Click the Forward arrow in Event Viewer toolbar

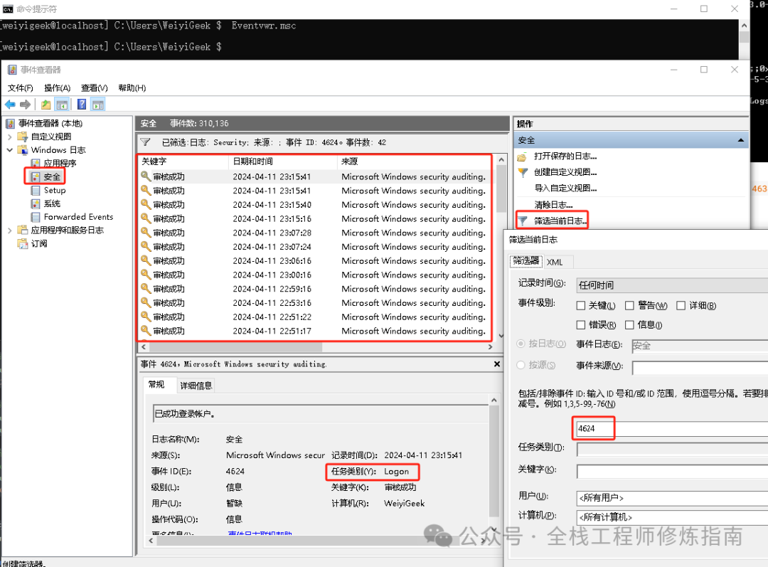coord(26,105)
